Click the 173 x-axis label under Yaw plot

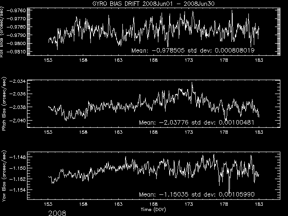click(189, 204)
